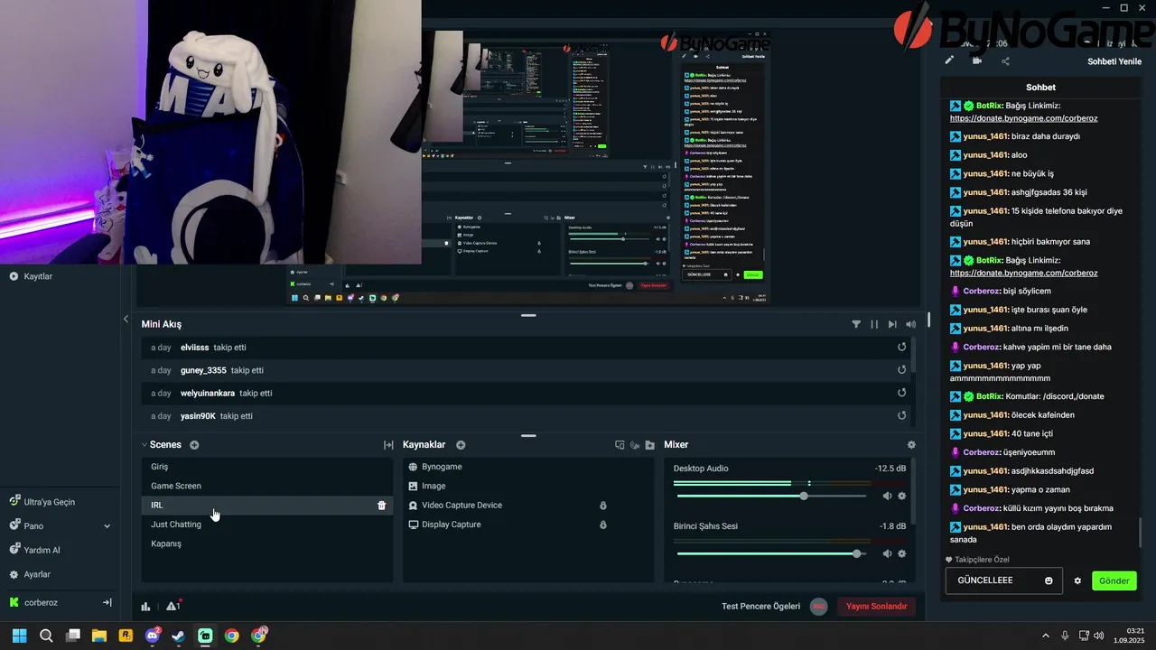Expand the Pano sidebar dropdown

click(x=107, y=526)
